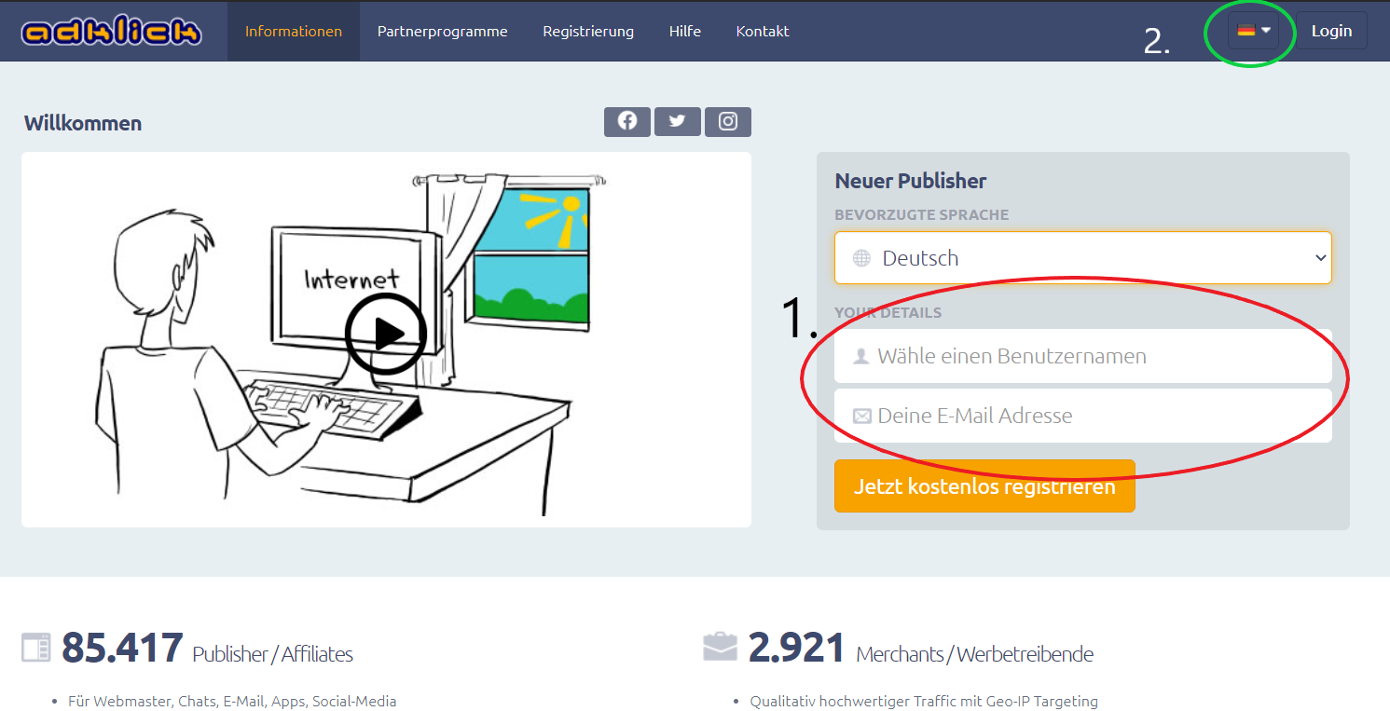Go to Partnerprogramme in the navbar
The image size is (1390, 711).
442,31
